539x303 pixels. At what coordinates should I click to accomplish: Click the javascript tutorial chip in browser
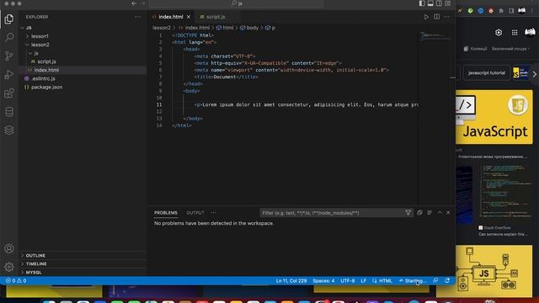point(487,73)
